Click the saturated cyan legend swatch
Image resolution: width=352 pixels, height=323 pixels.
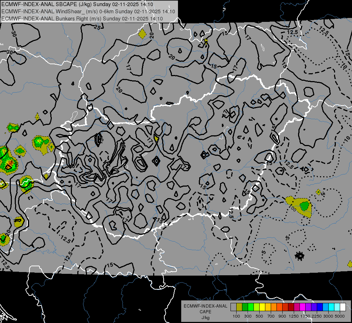click(x=332, y=307)
